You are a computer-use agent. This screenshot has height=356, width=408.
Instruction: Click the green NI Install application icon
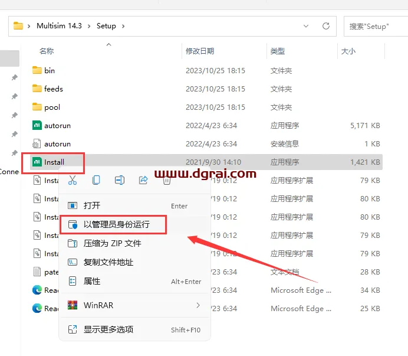click(x=37, y=162)
